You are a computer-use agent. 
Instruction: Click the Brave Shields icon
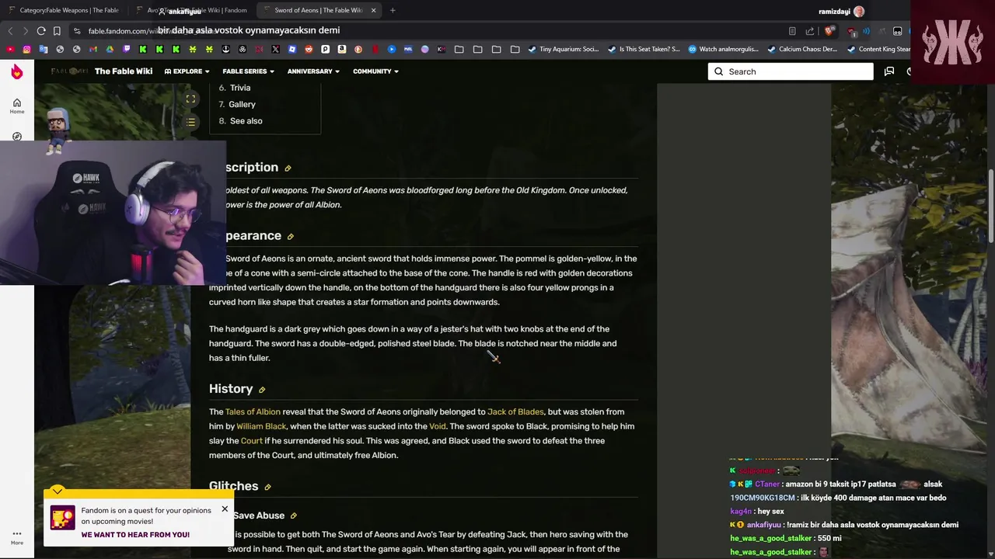pyautogui.click(x=829, y=31)
